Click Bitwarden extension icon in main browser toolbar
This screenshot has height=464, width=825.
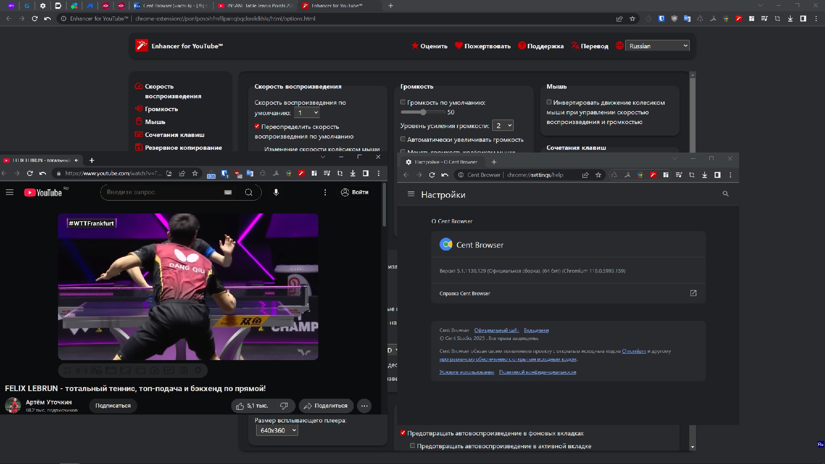(661, 19)
